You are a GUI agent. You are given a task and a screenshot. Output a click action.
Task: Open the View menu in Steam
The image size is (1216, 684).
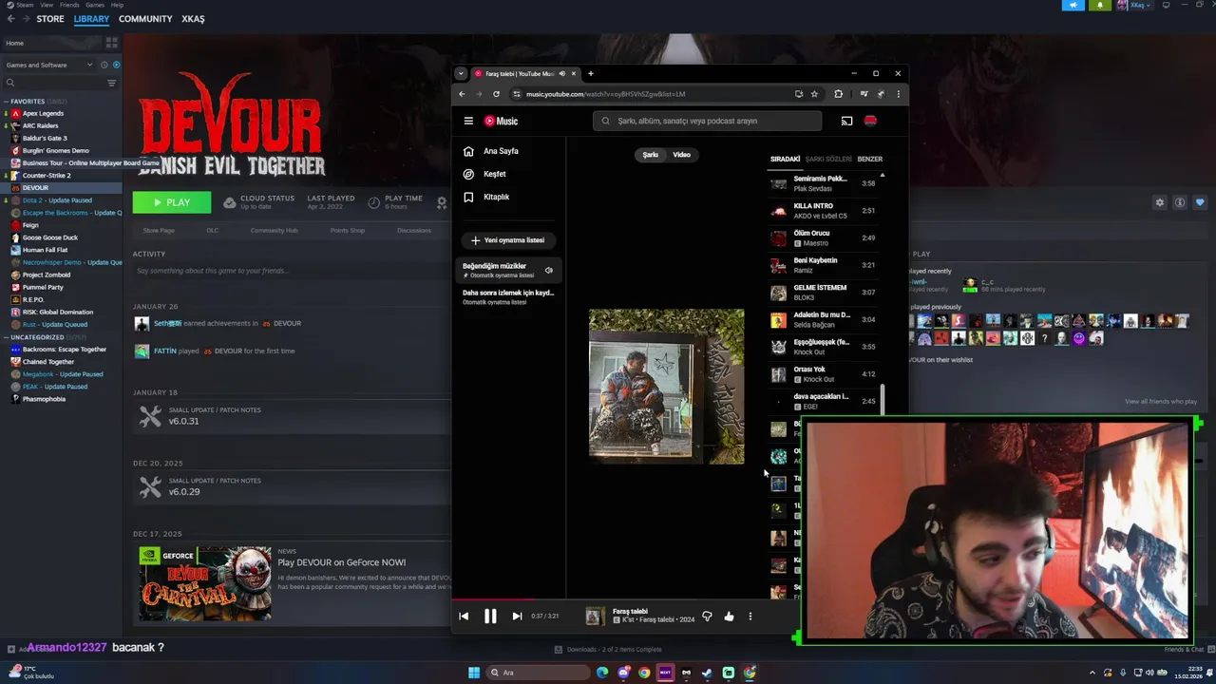(x=47, y=5)
